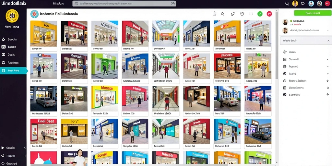Click the leaf tag icon in gallery toolbar
Image resolution: width=332 pixels, height=166 pixels.
coord(233,14)
